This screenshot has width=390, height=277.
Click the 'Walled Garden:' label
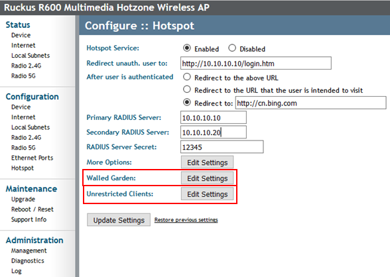click(x=111, y=178)
